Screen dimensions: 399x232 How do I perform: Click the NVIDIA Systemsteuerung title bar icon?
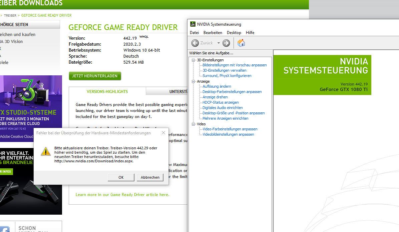click(x=193, y=24)
